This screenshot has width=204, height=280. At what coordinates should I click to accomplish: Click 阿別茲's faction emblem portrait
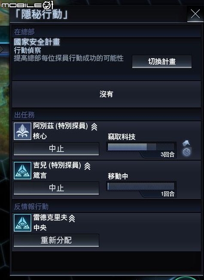(23, 131)
